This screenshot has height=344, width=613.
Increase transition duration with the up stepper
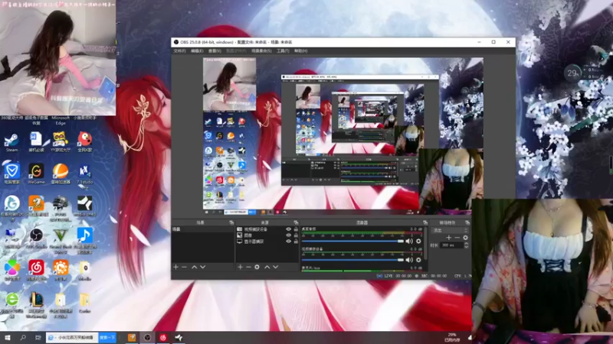click(x=466, y=244)
